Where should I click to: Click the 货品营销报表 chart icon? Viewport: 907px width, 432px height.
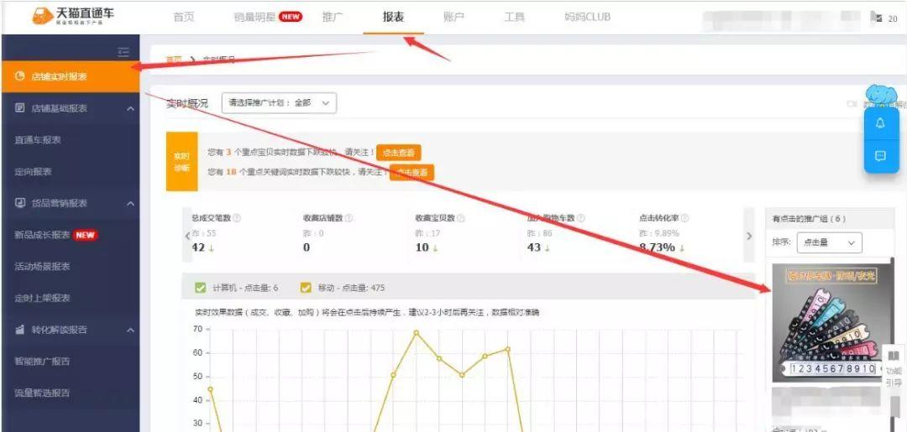point(19,203)
